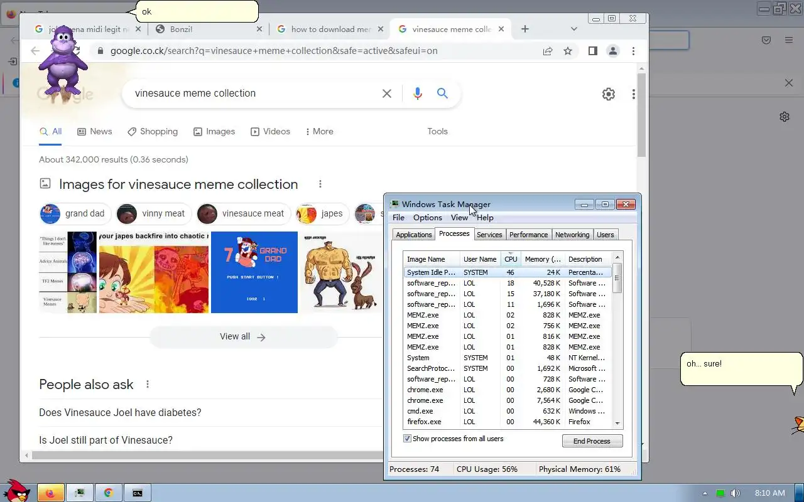The width and height of the screenshot is (804, 502).
Task: Switch to Networking tab
Action: point(572,235)
